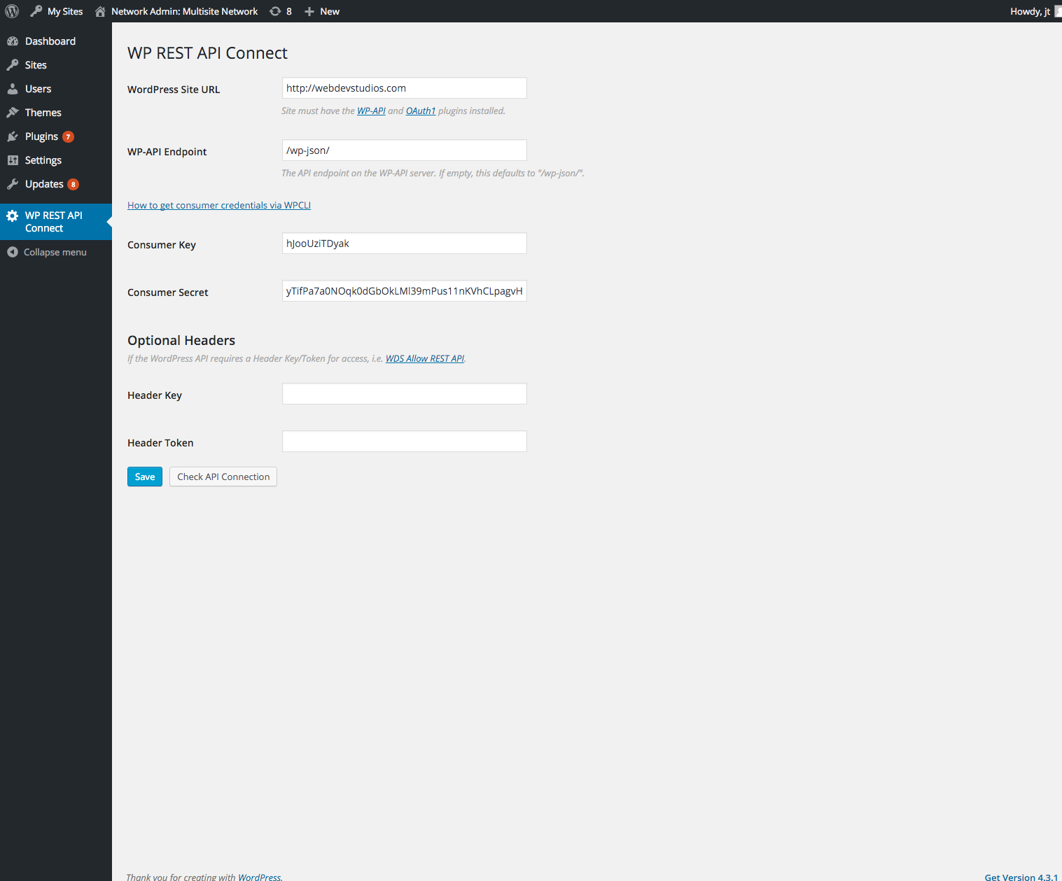Open Howdy, jt account menu

[1030, 11]
